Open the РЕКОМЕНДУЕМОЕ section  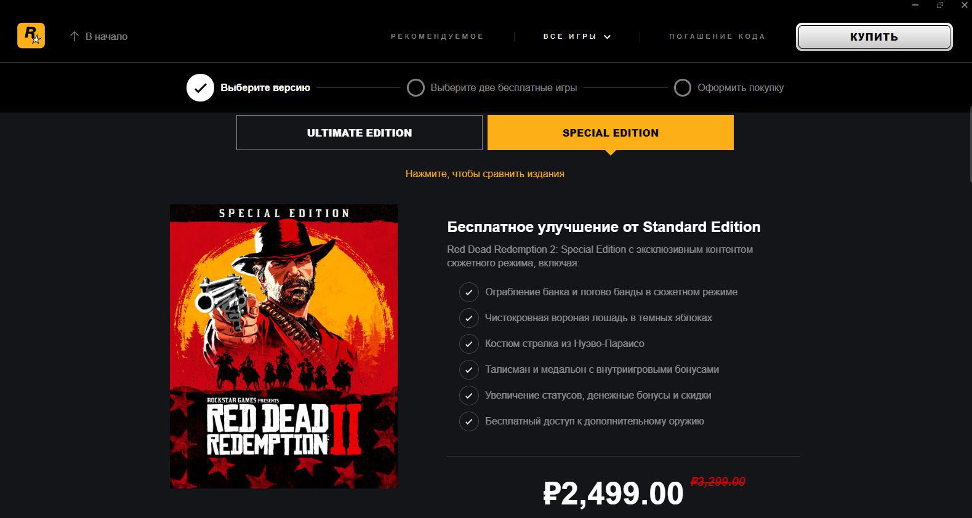click(x=437, y=36)
